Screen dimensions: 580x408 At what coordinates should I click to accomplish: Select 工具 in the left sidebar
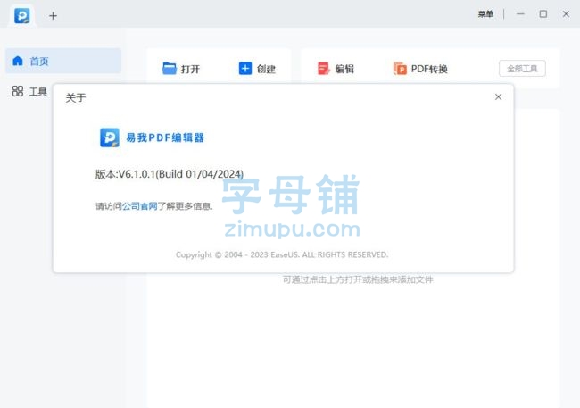point(29,91)
